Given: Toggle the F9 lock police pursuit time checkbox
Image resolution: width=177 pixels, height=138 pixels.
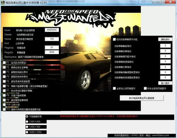Looking at the screenshot, I should 4,100.
